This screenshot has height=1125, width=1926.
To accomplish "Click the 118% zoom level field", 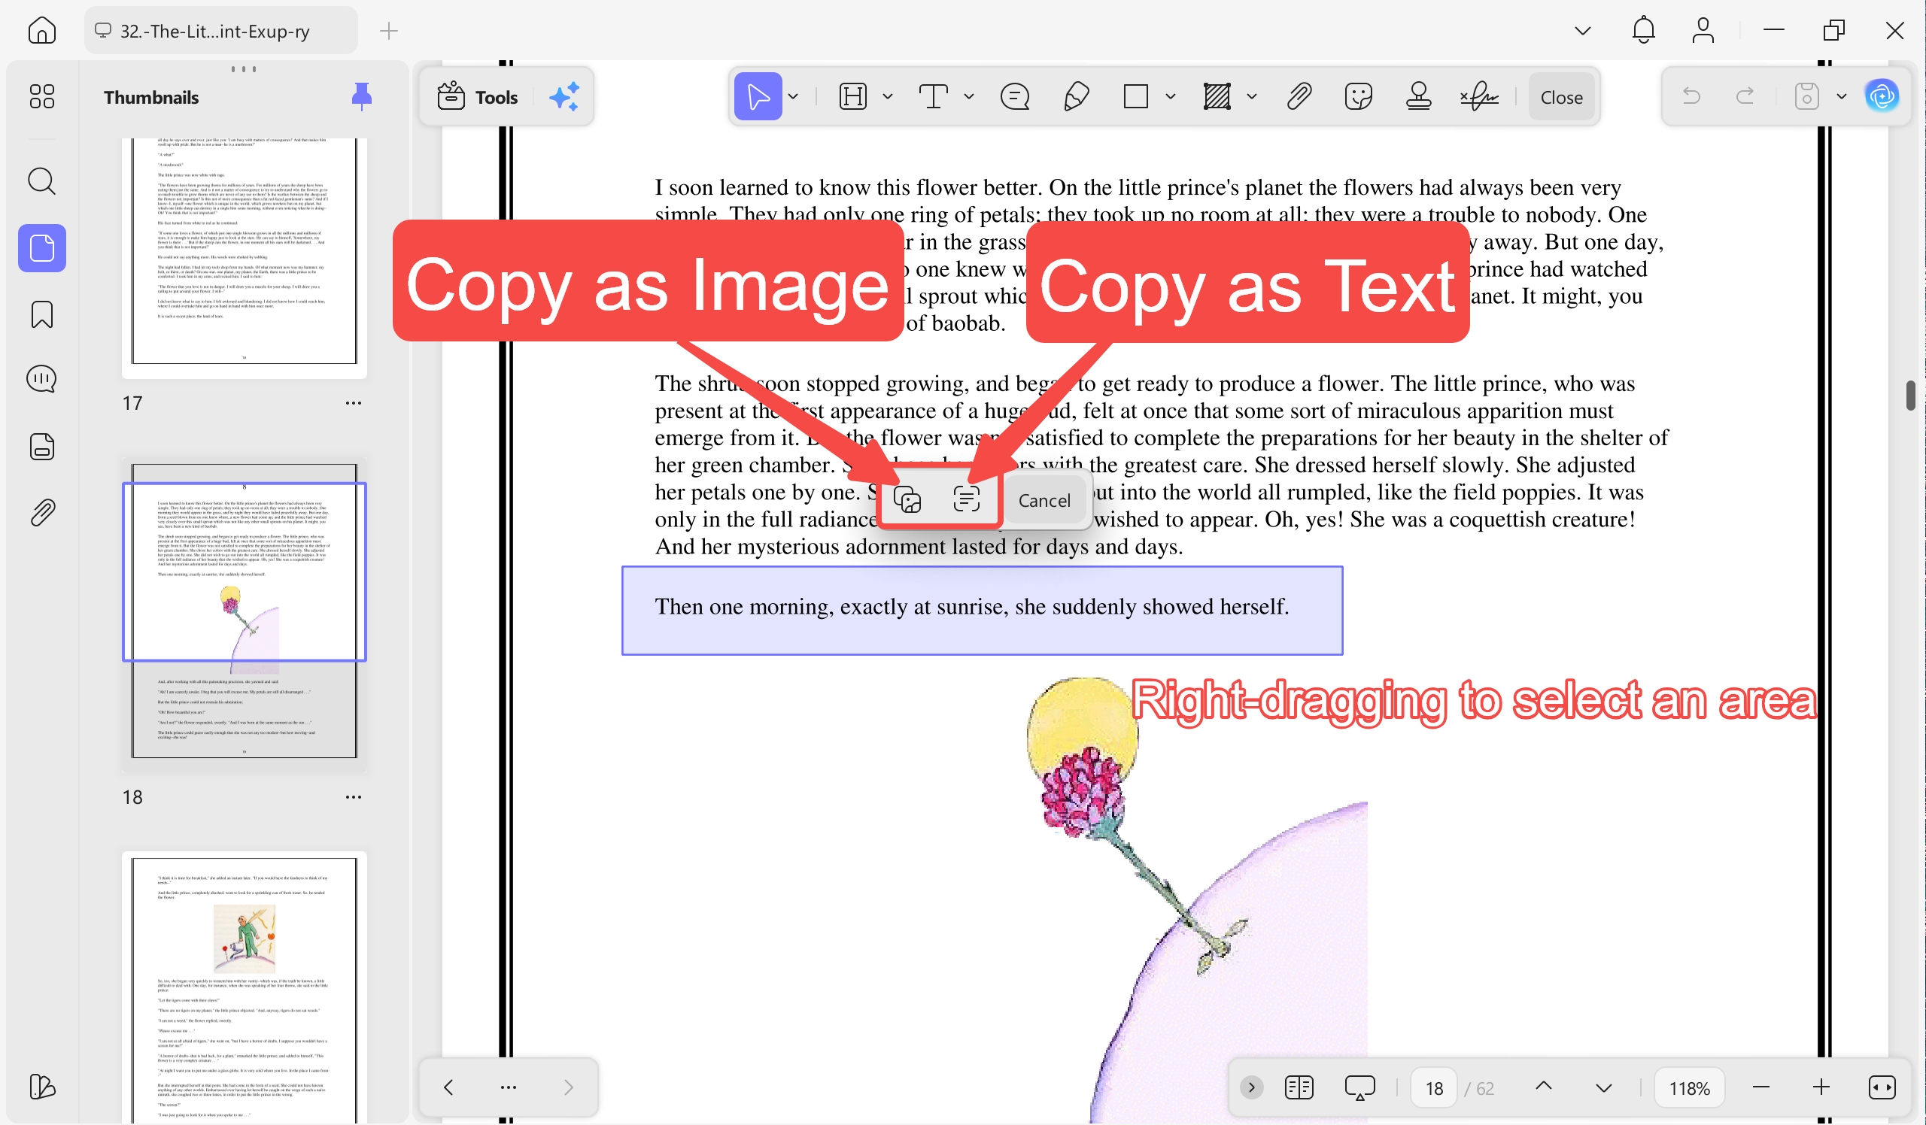I will click(1689, 1087).
